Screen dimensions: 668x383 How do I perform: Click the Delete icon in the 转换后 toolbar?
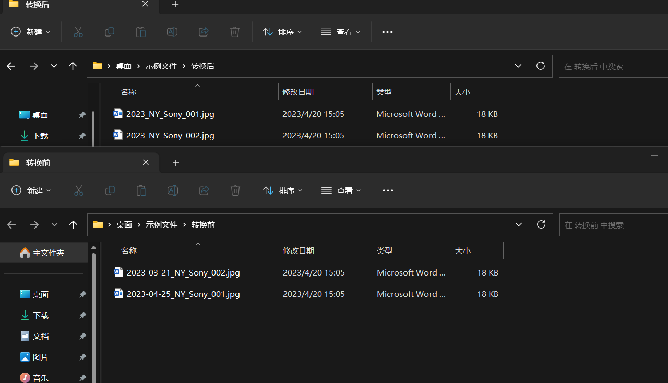click(234, 32)
